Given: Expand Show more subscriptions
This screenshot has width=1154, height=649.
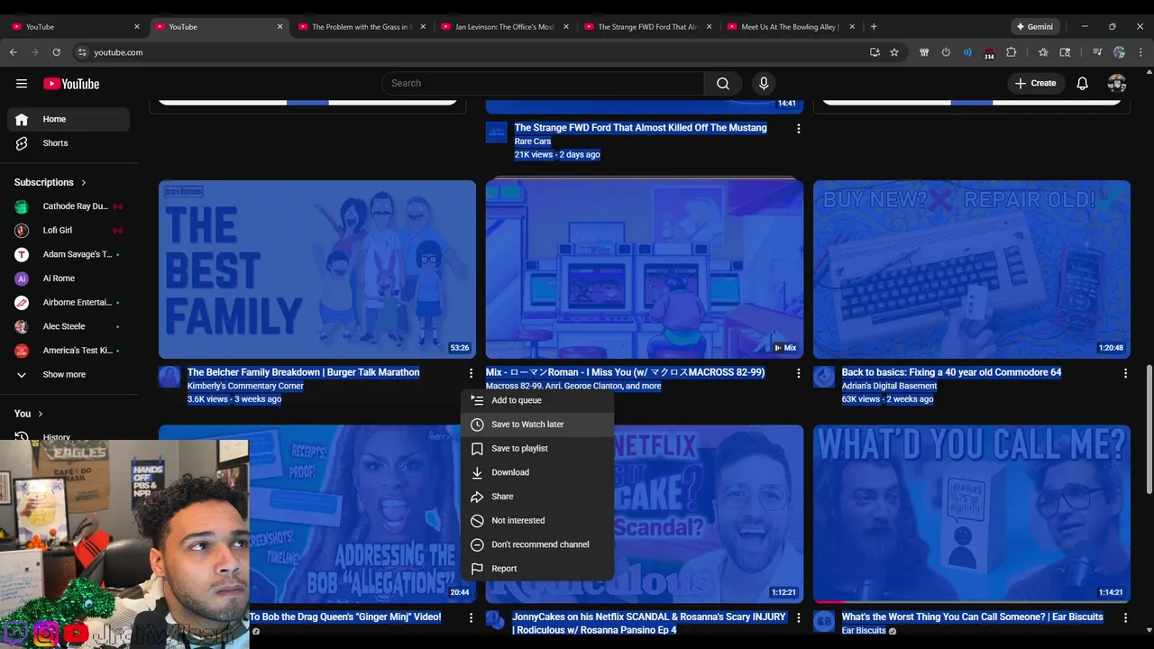Looking at the screenshot, I should pyautogui.click(x=69, y=374).
